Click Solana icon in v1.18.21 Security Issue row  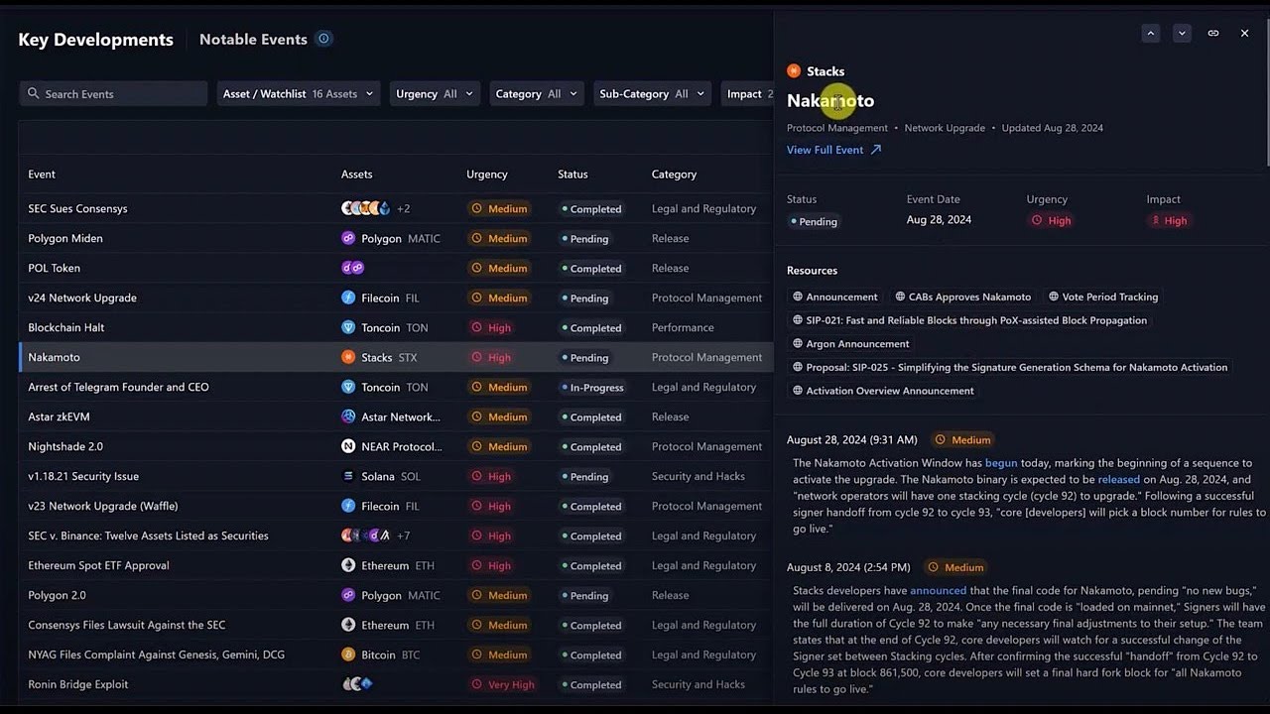348,476
